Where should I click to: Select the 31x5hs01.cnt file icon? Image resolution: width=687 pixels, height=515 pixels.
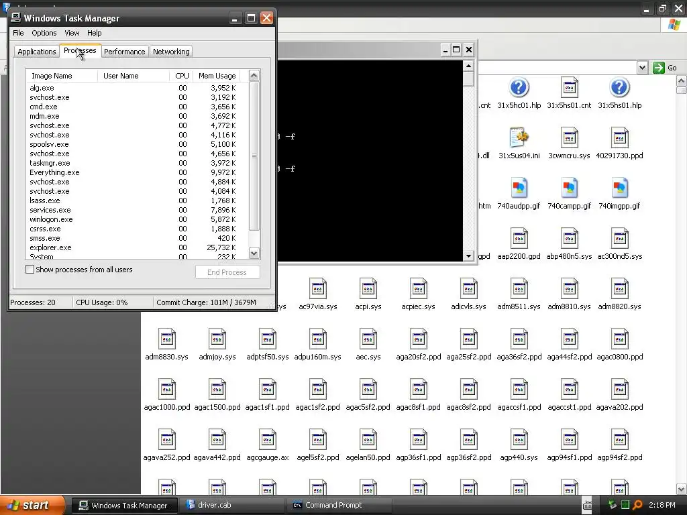click(x=569, y=88)
